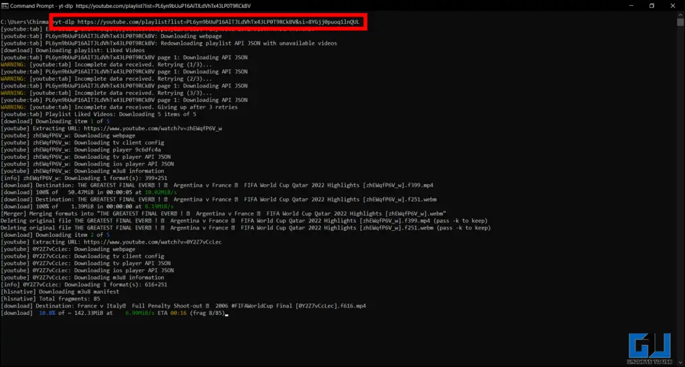Screen dimensions: 685x367
Task: Click 'Downloading playlist: Liked Videos' line
Action: [x=72, y=50]
